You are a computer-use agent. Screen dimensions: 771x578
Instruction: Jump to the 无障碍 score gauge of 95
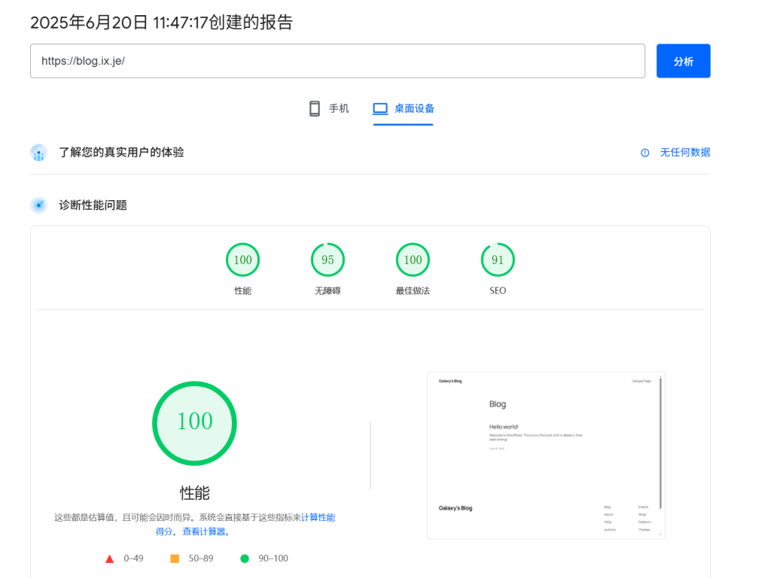328,260
